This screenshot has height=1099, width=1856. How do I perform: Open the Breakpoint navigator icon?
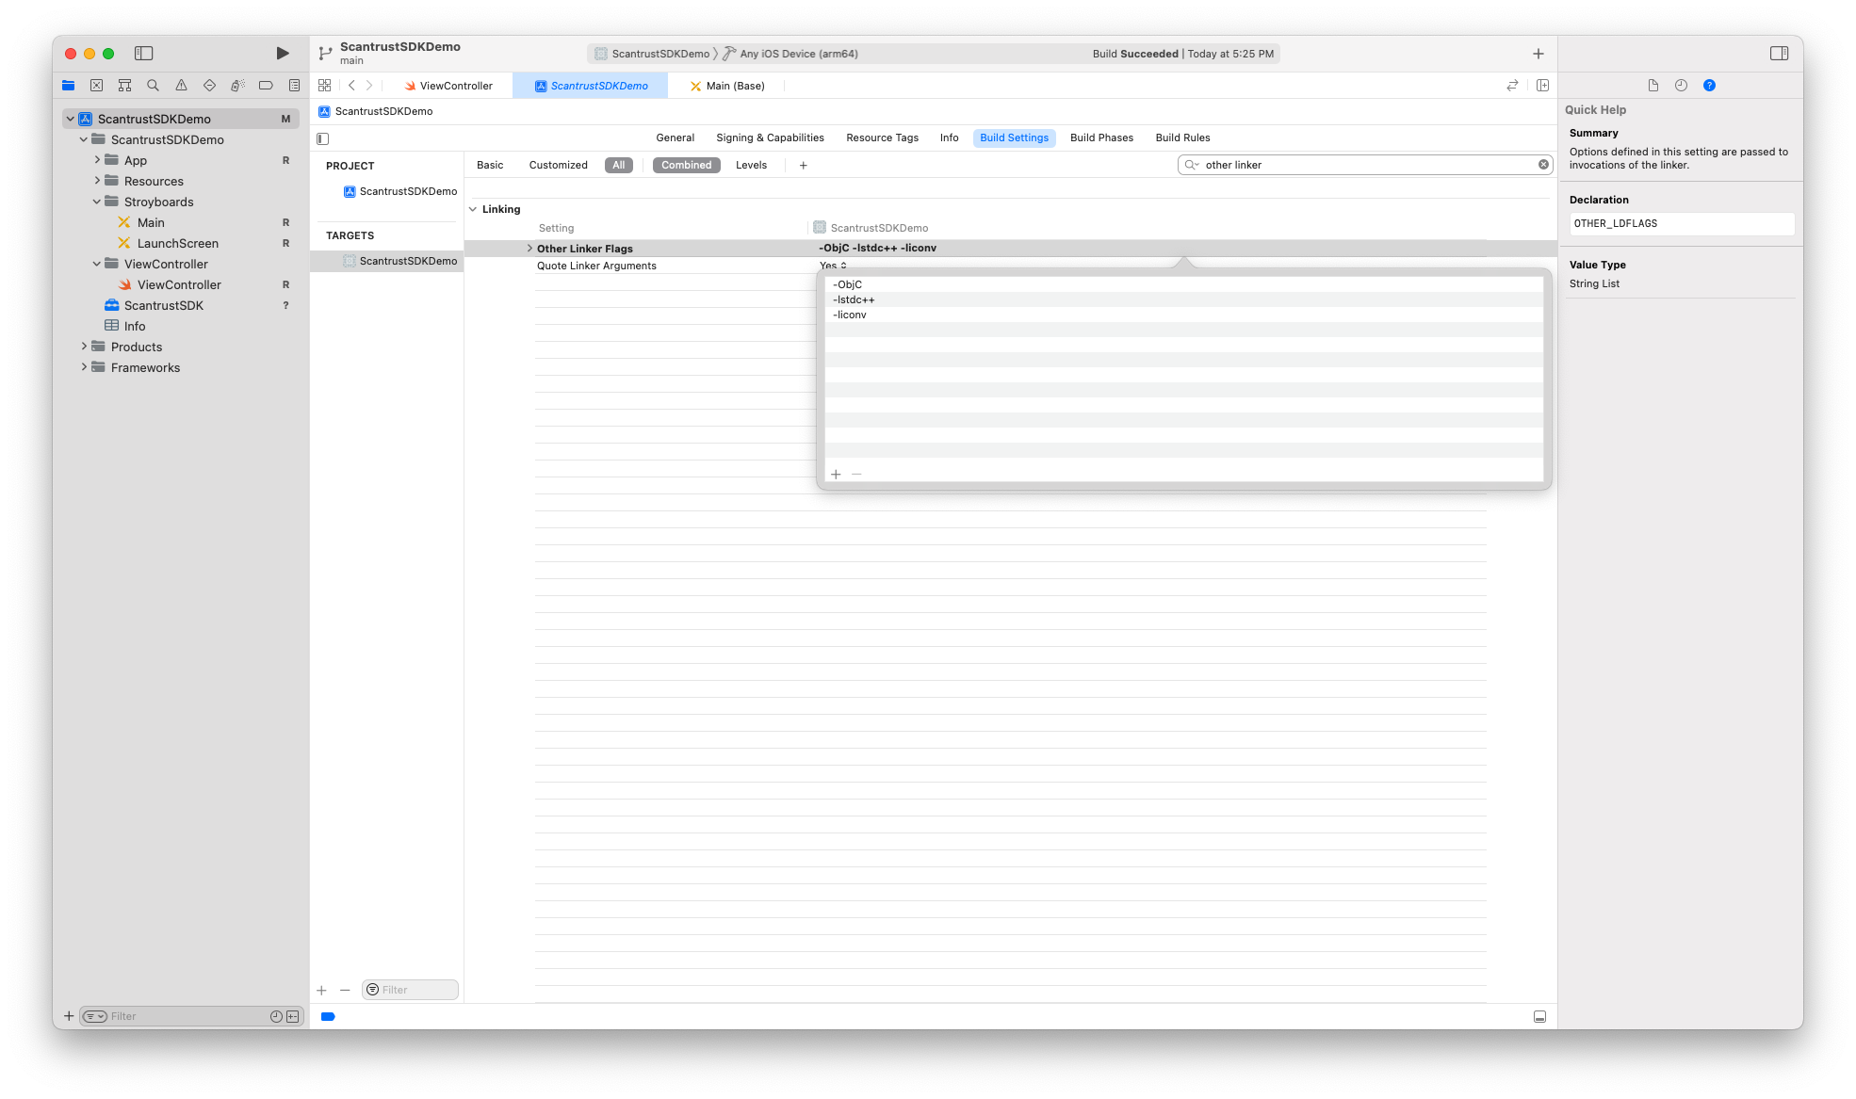266,86
